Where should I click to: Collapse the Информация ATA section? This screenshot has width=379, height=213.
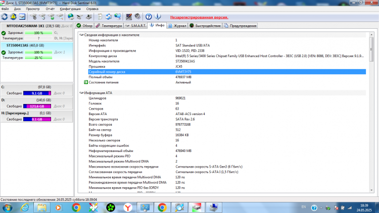[81, 93]
